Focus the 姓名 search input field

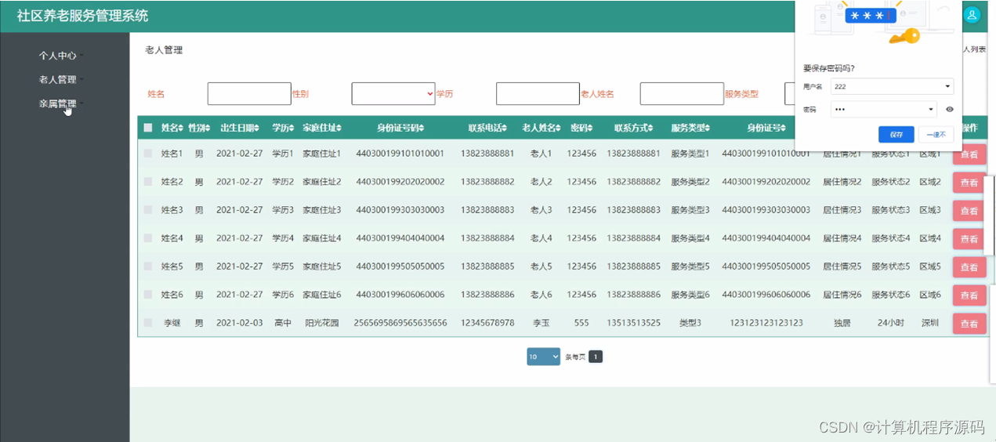[249, 93]
